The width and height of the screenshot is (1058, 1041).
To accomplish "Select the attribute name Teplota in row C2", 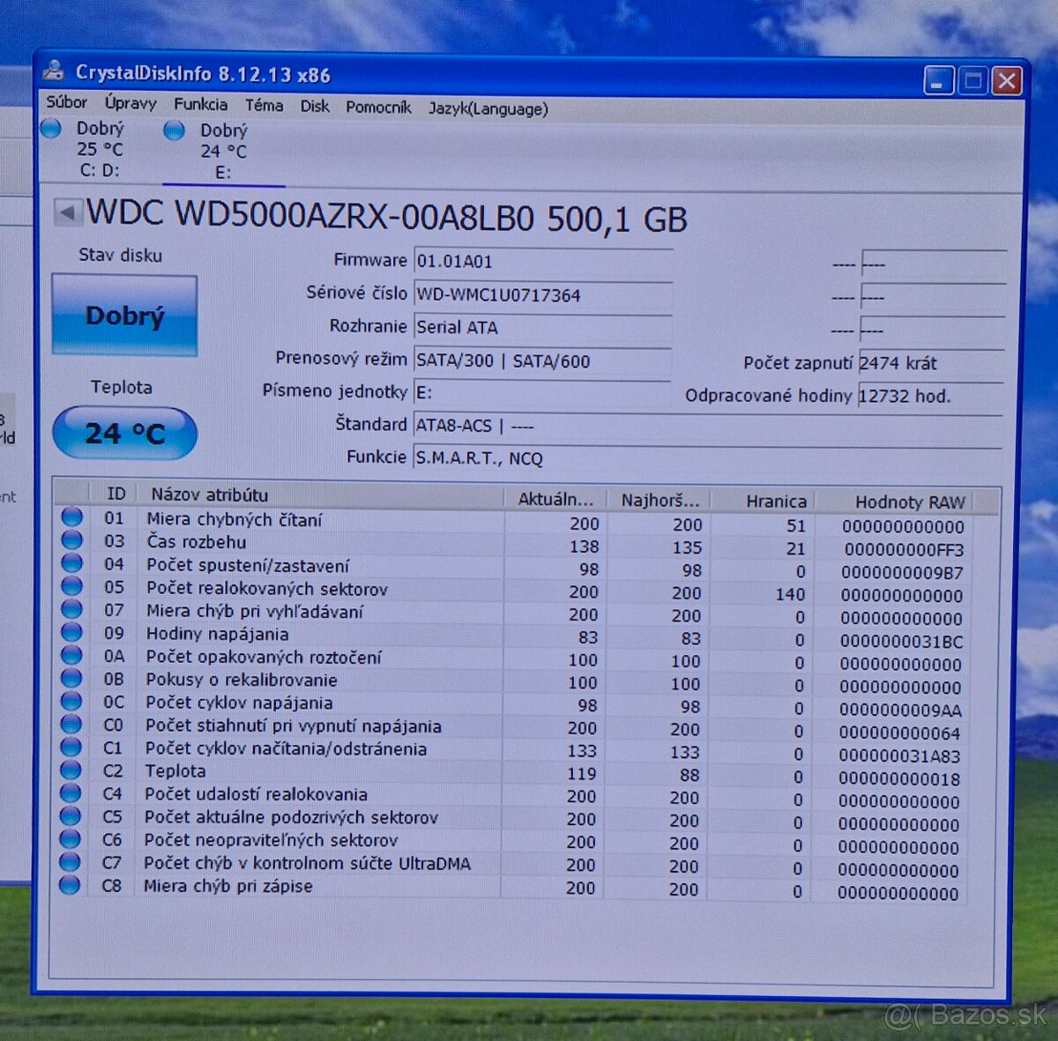I will (175, 770).
